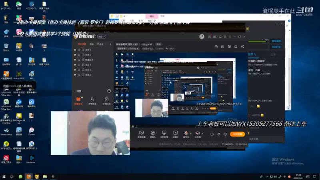Screen dimensions: 320x180
Task: Expand microphone options arrow
Action: (191, 134)
